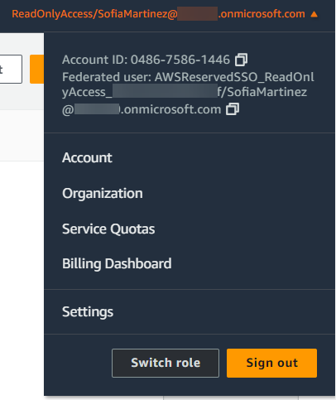336x400 pixels.
Task: Click the "Federated user:" label
Action: tap(107, 77)
